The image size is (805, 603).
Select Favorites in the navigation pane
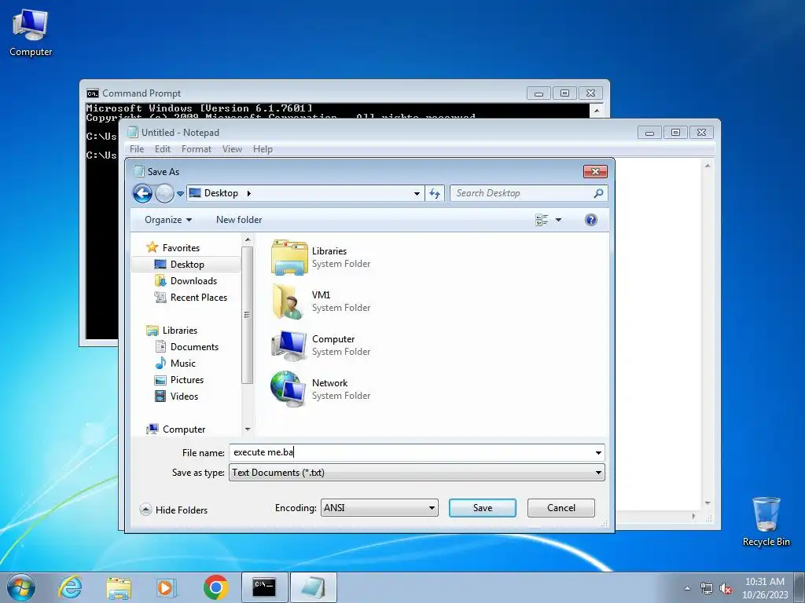(181, 247)
